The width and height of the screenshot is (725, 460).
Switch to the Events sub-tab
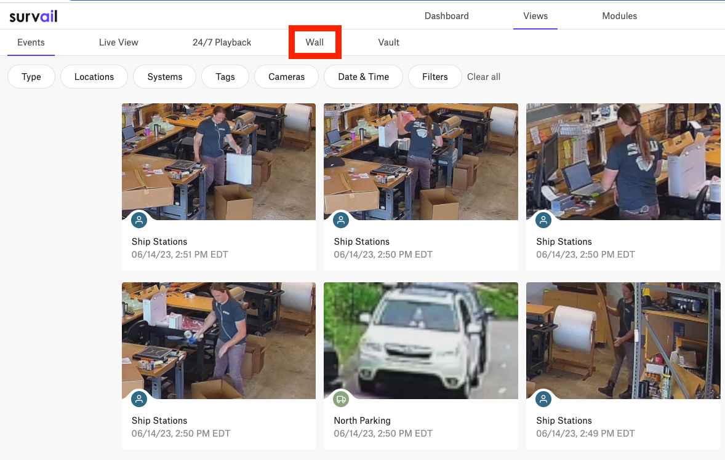click(31, 42)
